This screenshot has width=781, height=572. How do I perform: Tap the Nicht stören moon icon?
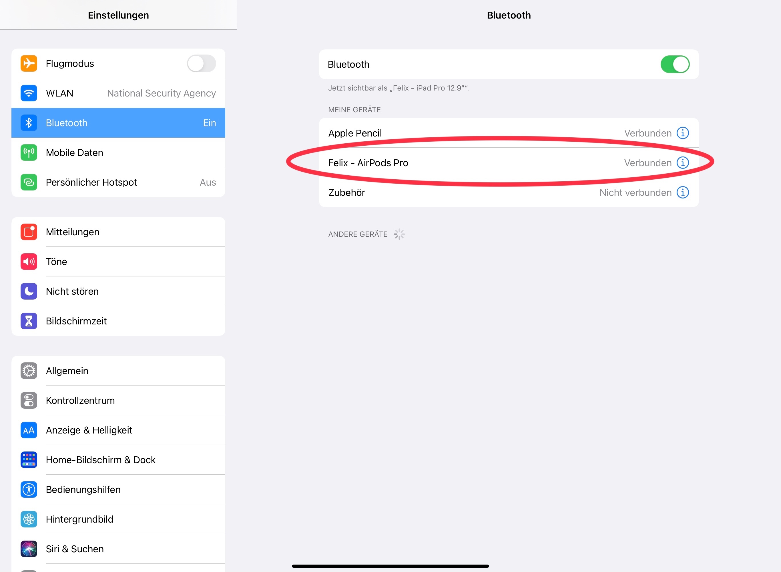(x=29, y=291)
